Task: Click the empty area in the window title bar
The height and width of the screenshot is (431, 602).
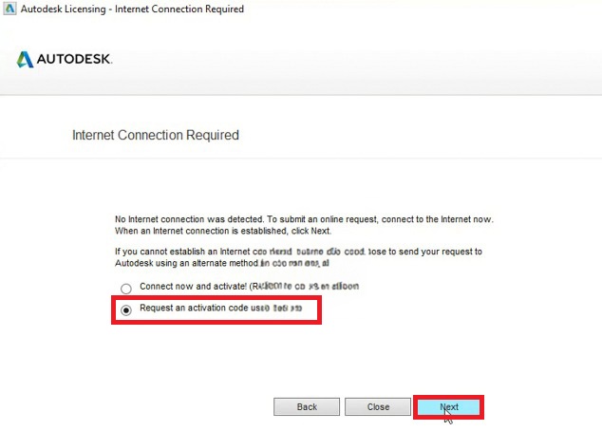Action: 427,9
